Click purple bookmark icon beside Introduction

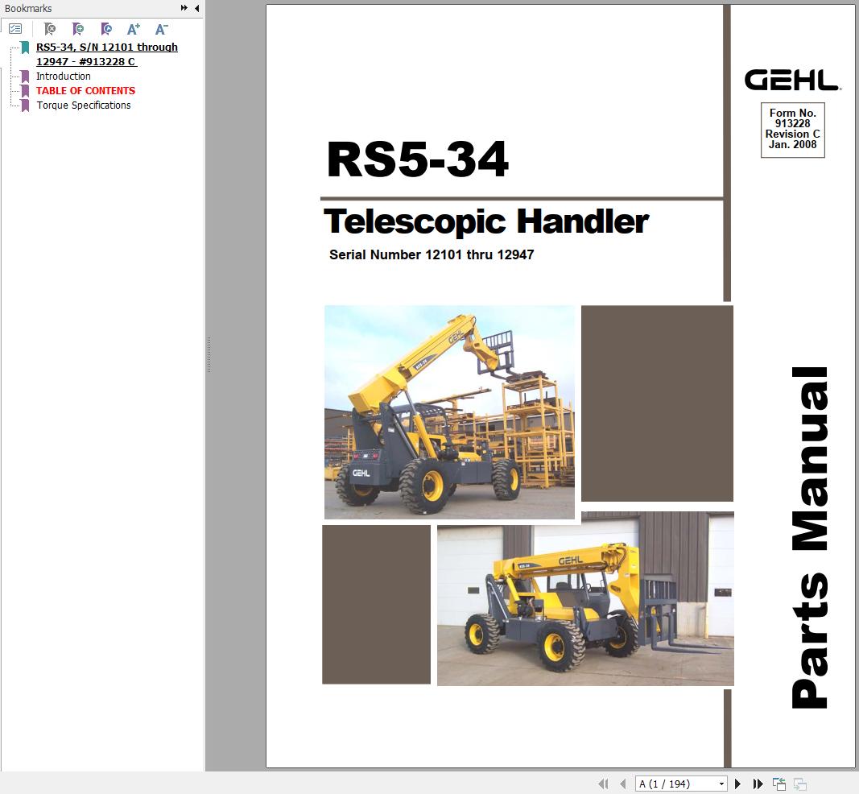pos(25,77)
